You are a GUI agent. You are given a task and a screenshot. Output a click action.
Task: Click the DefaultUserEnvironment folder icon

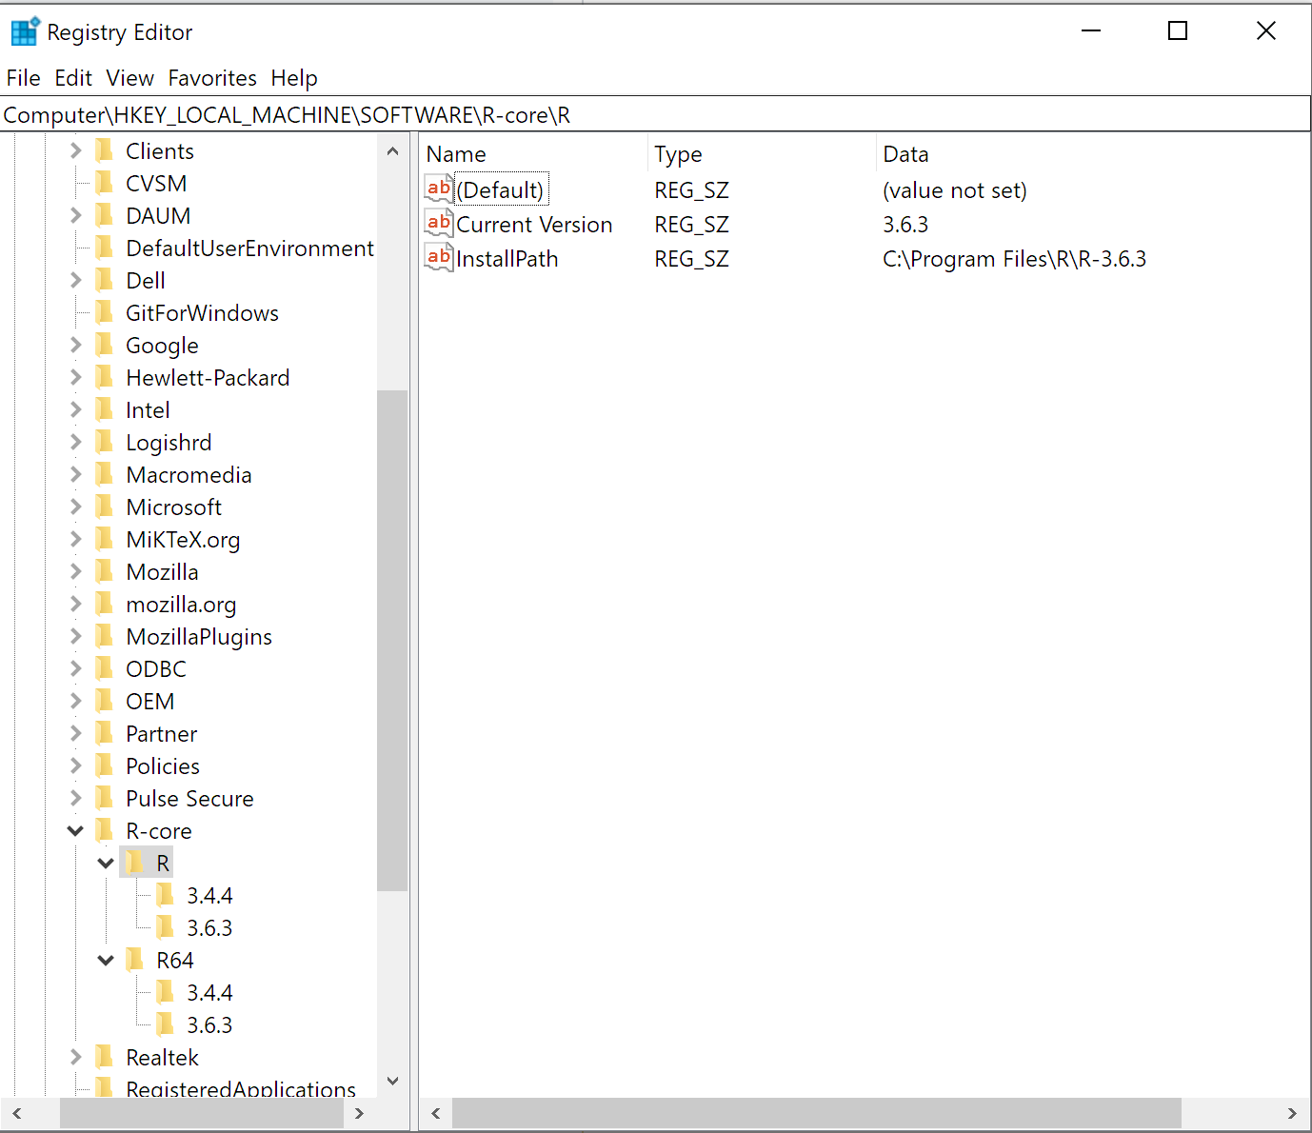(x=105, y=248)
